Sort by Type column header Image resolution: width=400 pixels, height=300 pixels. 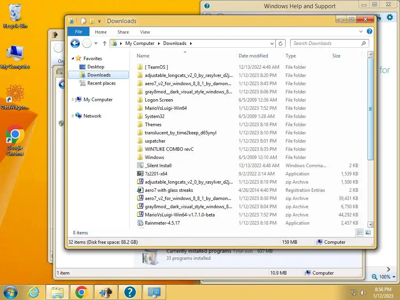coord(306,55)
